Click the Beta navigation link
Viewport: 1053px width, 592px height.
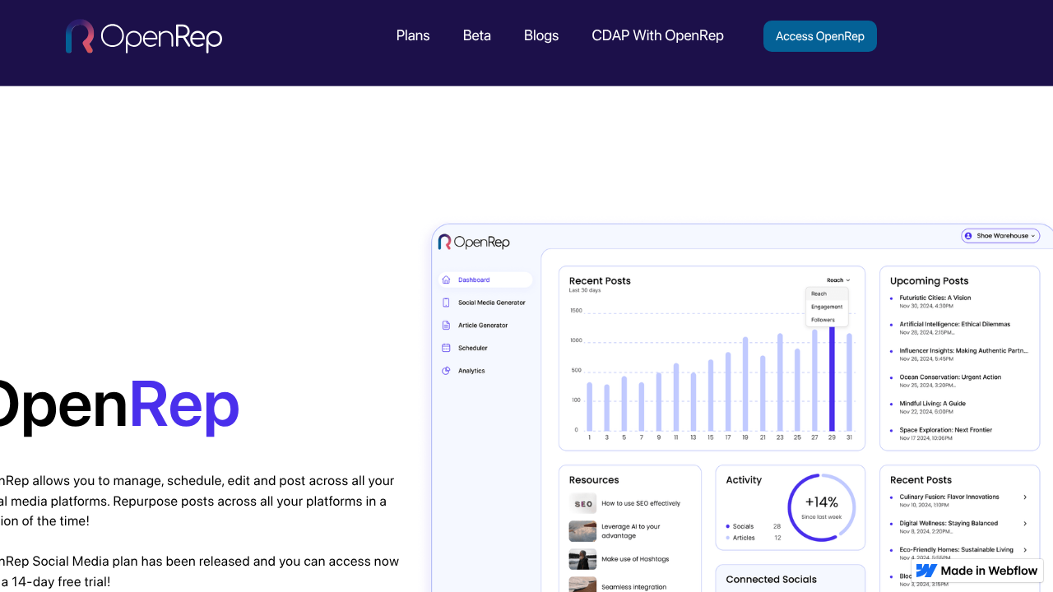coord(476,35)
